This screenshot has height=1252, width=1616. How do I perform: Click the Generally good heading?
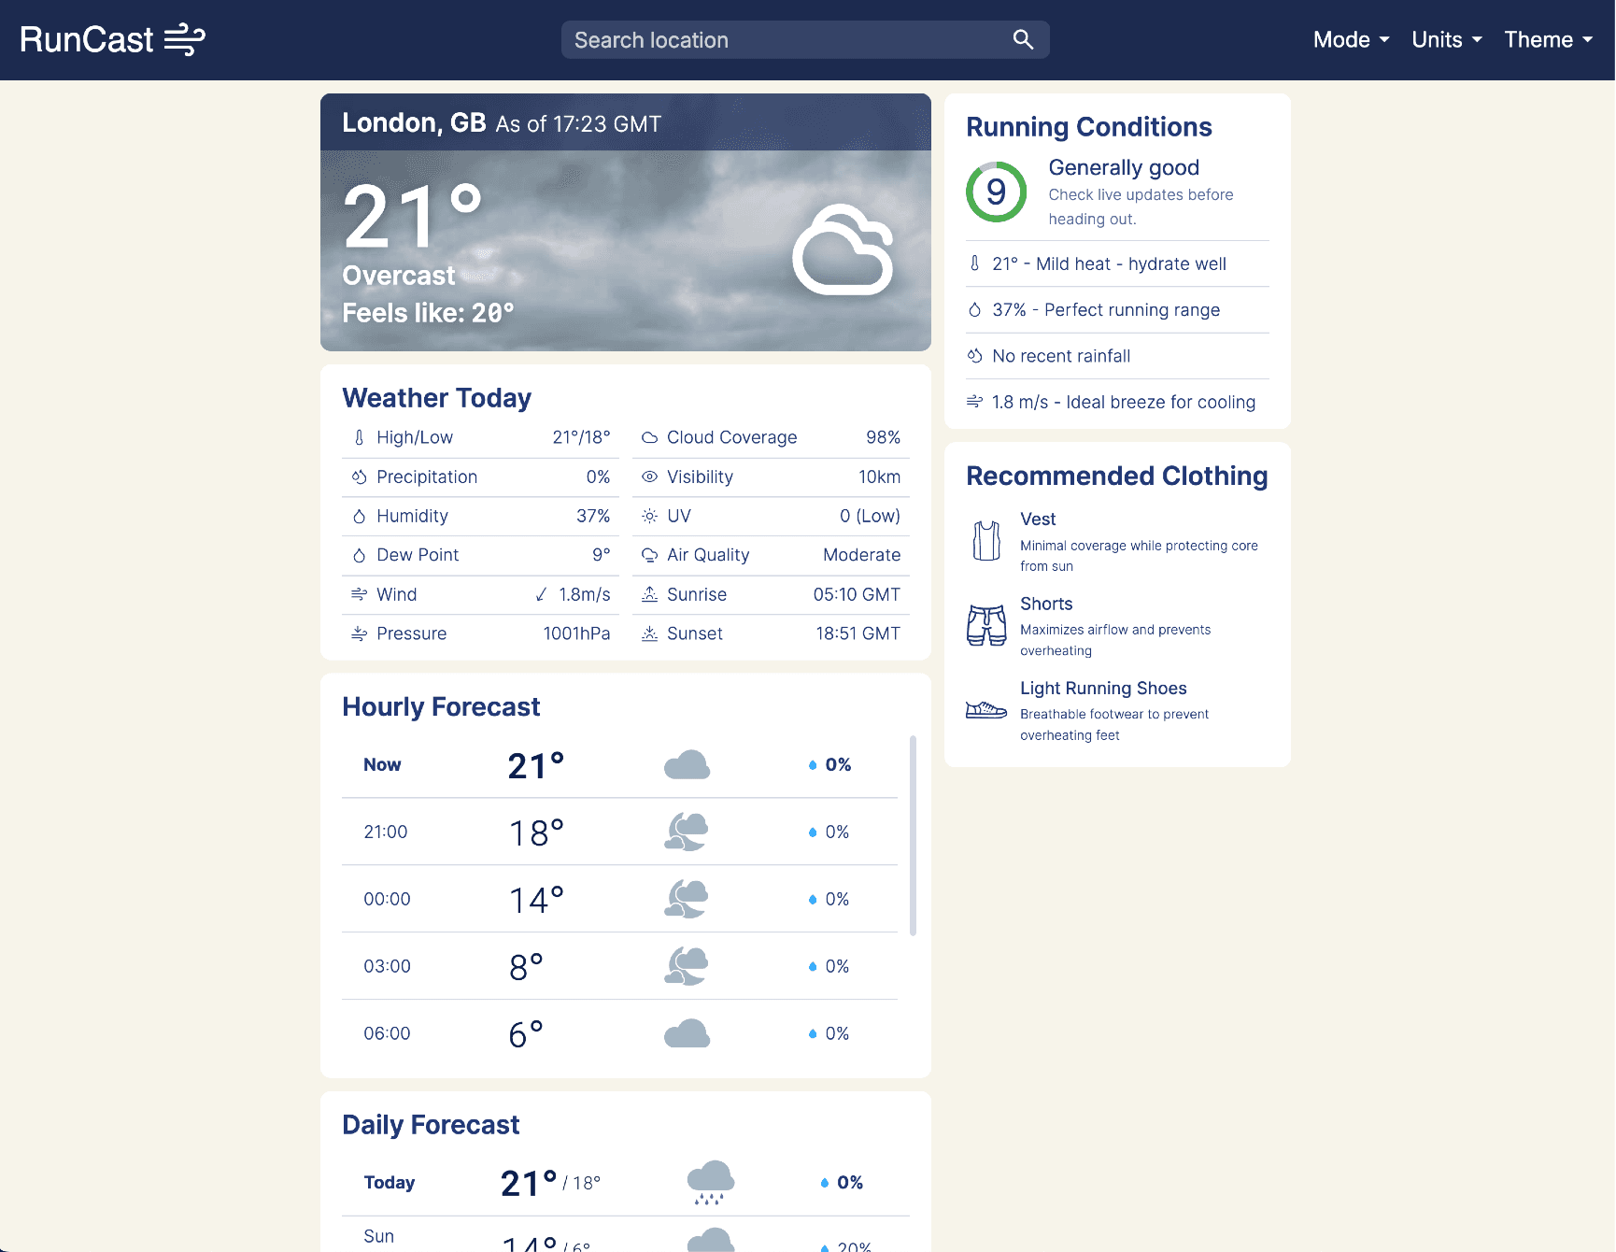click(x=1124, y=167)
